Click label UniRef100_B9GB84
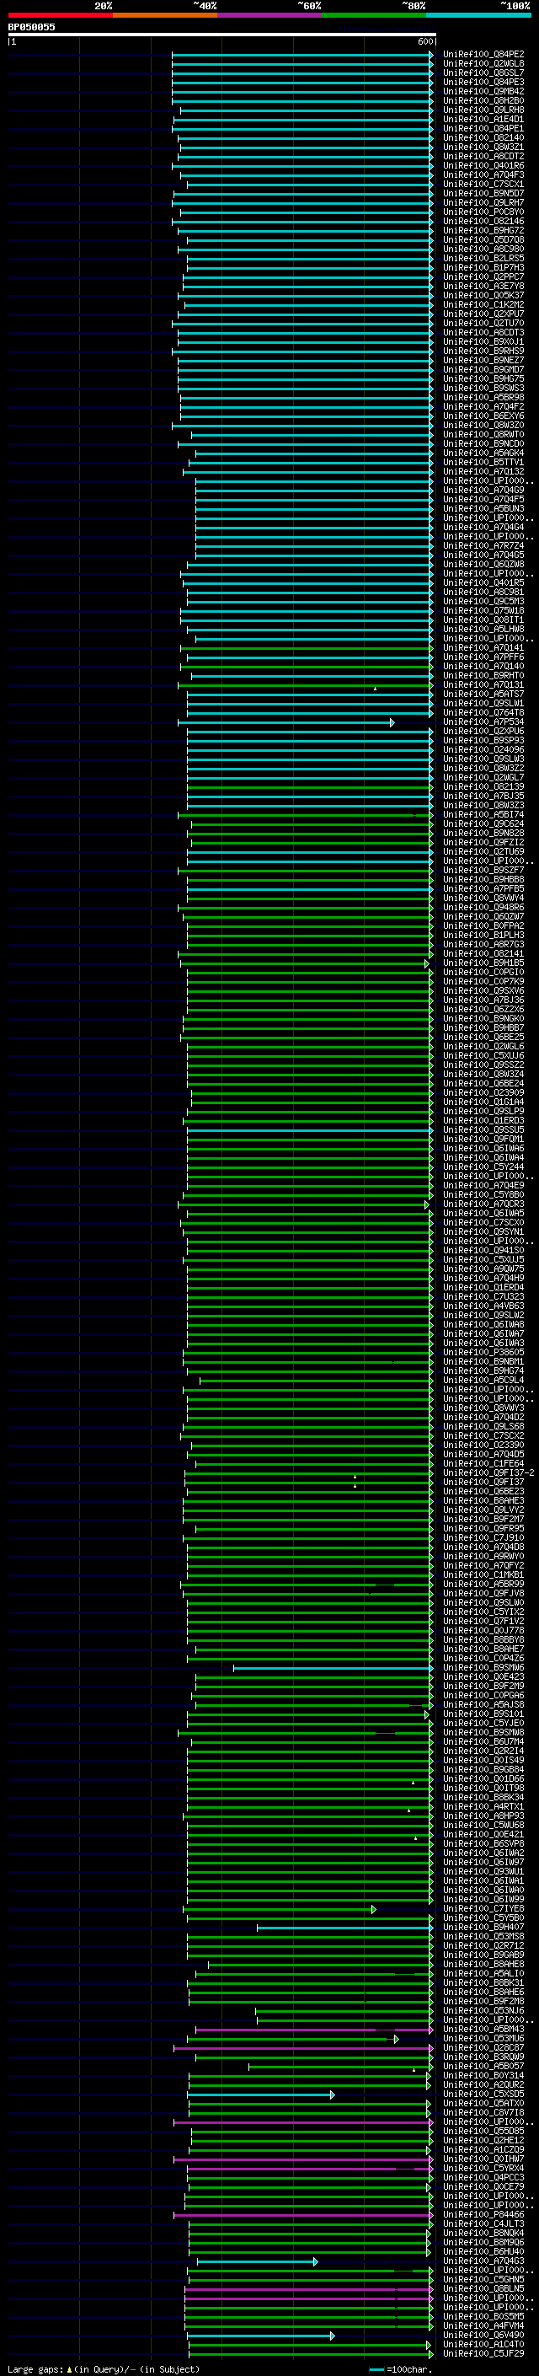Screen dimensions: 539x2376 [483, 1769]
